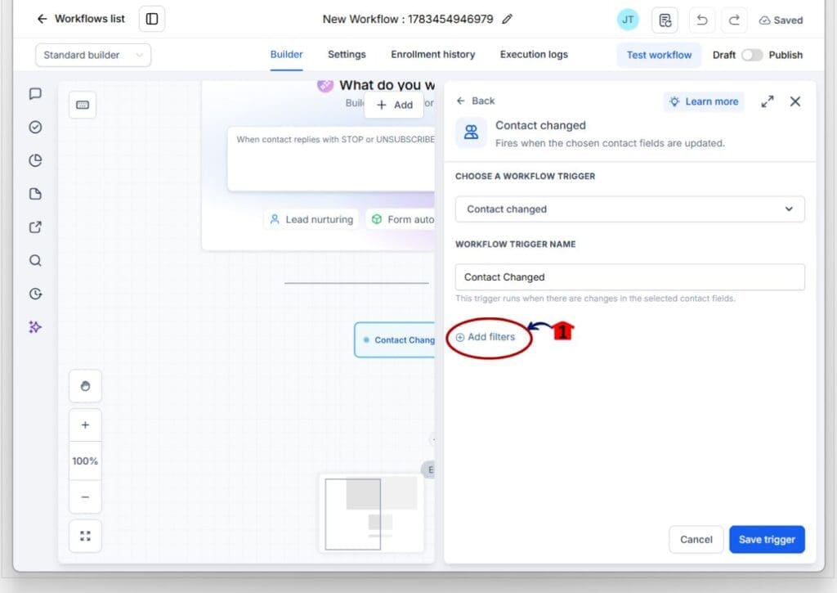837x593 pixels.
Task: Click the Workflow Trigger Name field
Action: [x=630, y=277]
